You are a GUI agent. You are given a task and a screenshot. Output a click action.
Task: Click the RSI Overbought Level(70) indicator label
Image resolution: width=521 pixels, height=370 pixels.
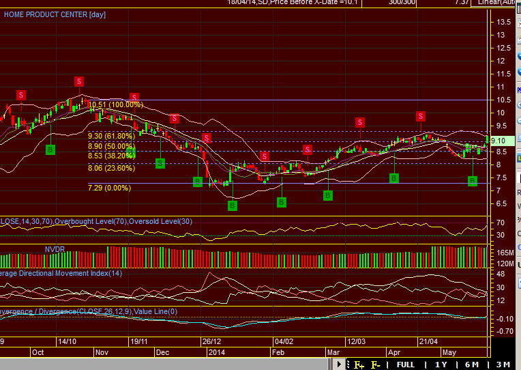pyautogui.click(x=91, y=221)
